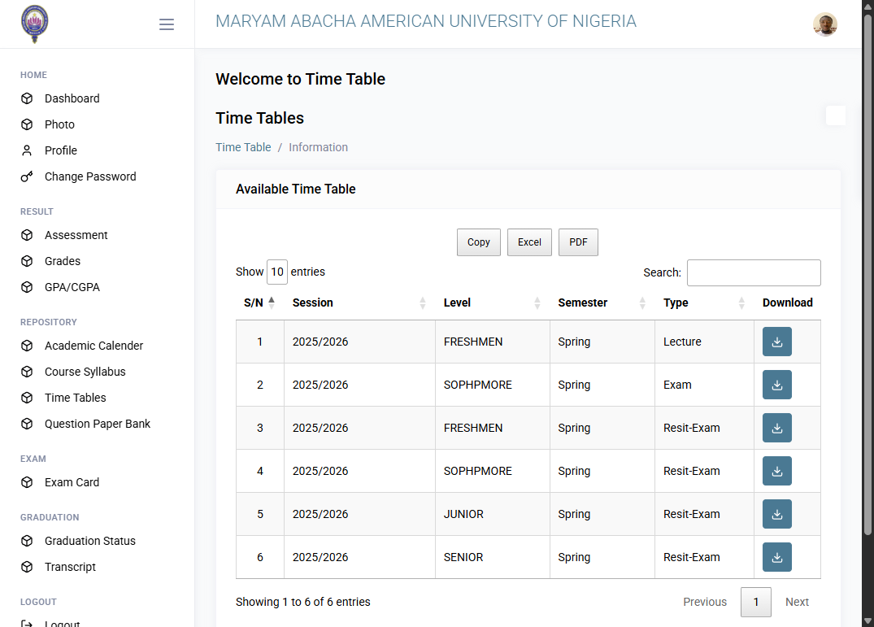Open Course Syllabus in the sidebar
Viewport: 874px width, 627px height.
tap(85, 372)
